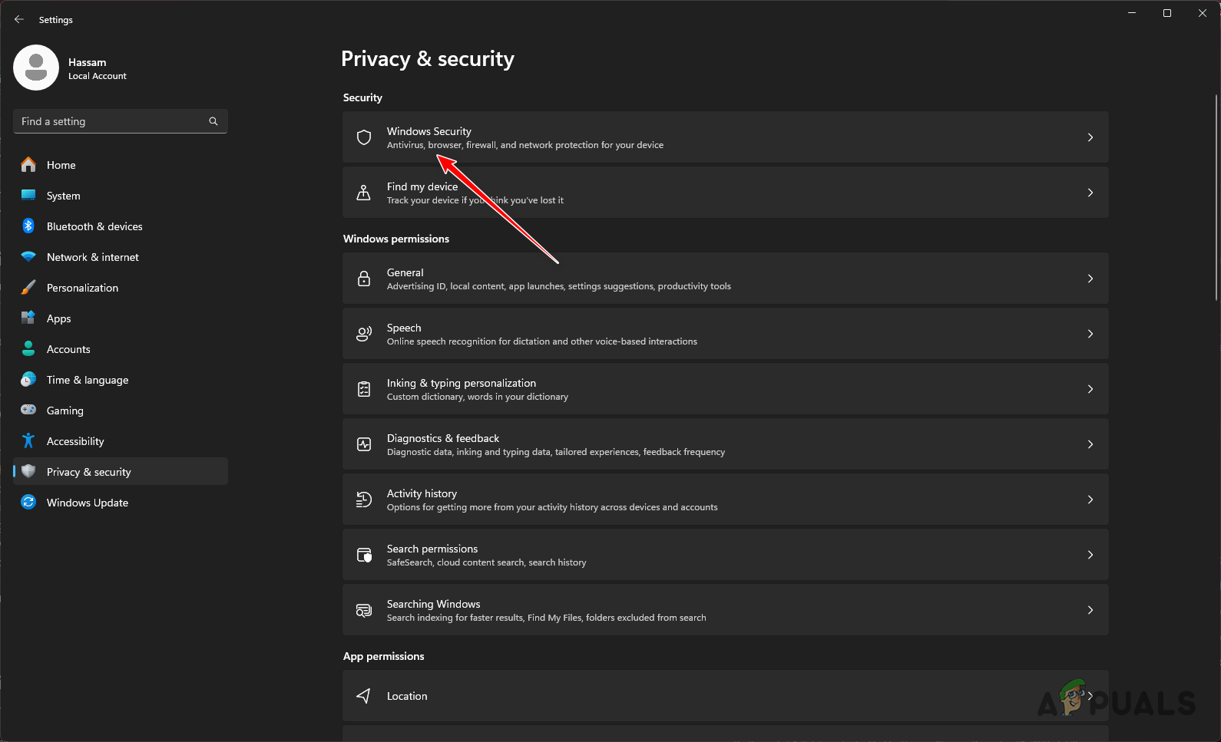The height and width of the screenshot is (742, 1221).
Task: Click the Bluetooth icon in sidebar
Action: [28, 226]
